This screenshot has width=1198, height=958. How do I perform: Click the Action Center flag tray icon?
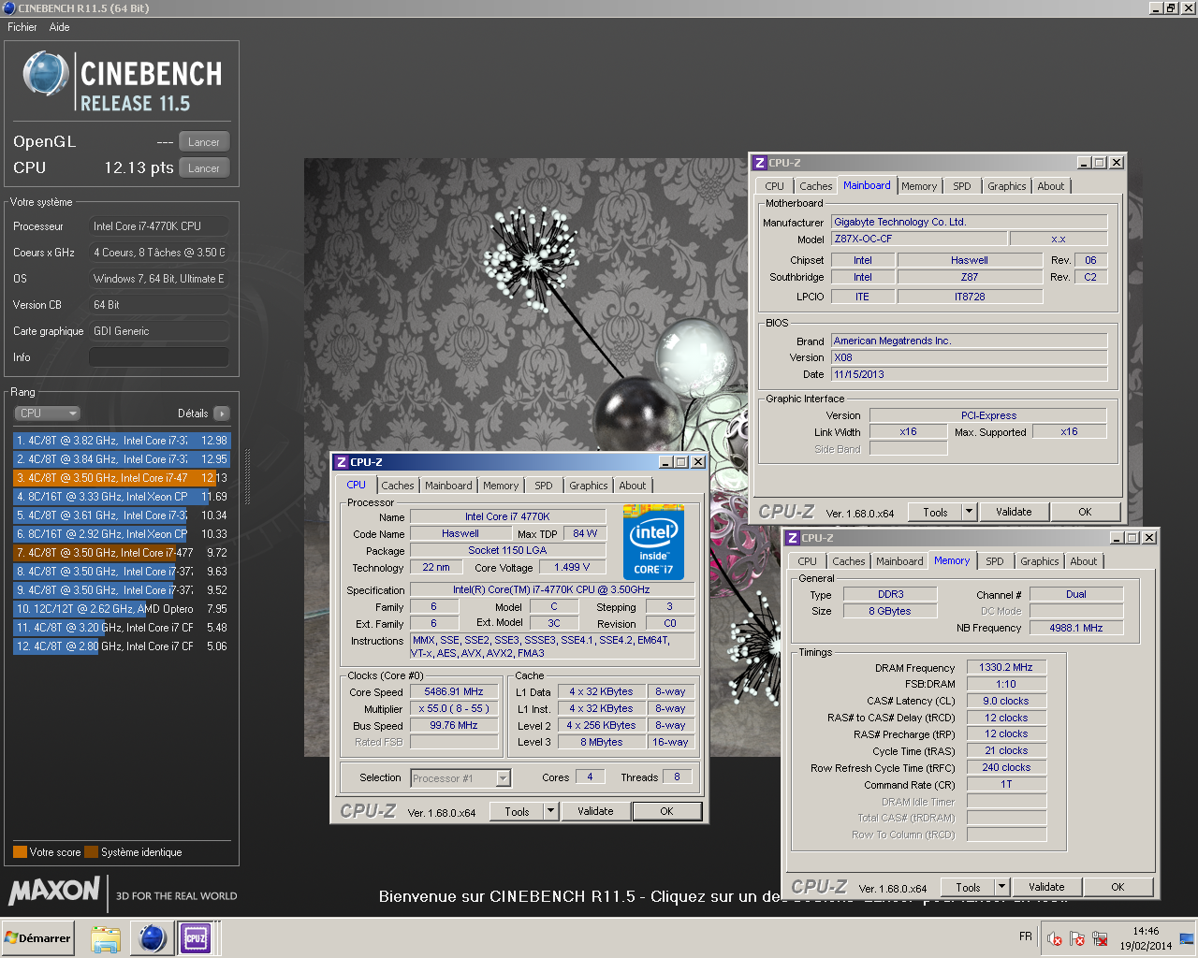pos(1077,938)
